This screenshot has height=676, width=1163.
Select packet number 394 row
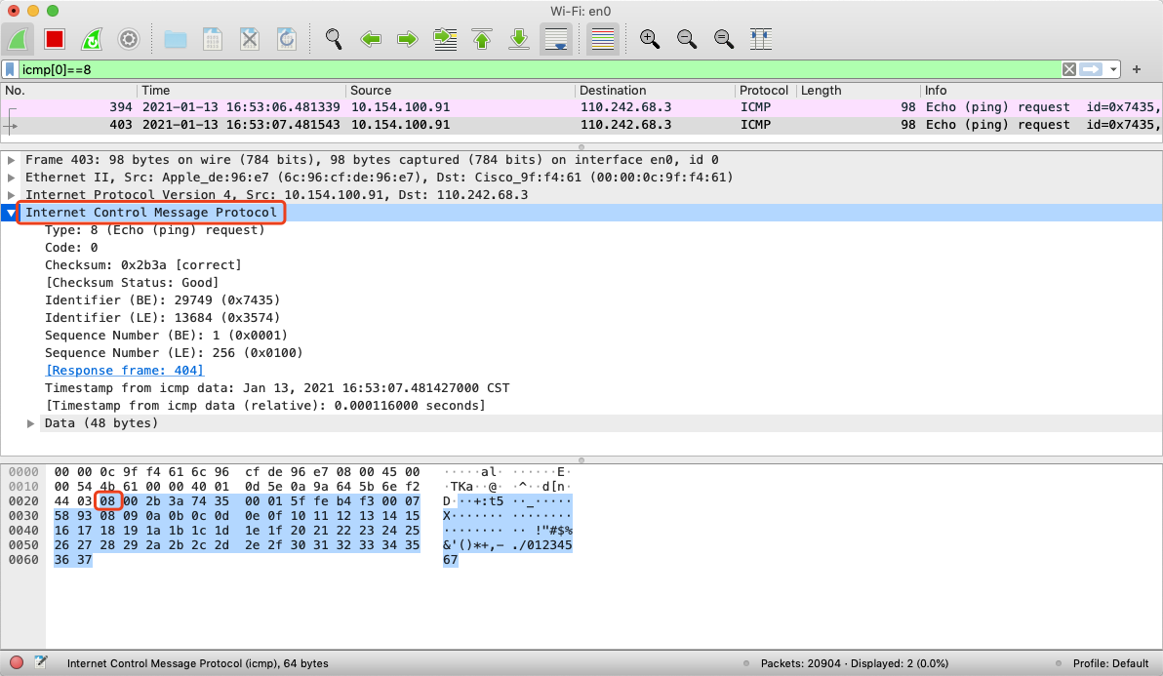[x=581, y=106]
